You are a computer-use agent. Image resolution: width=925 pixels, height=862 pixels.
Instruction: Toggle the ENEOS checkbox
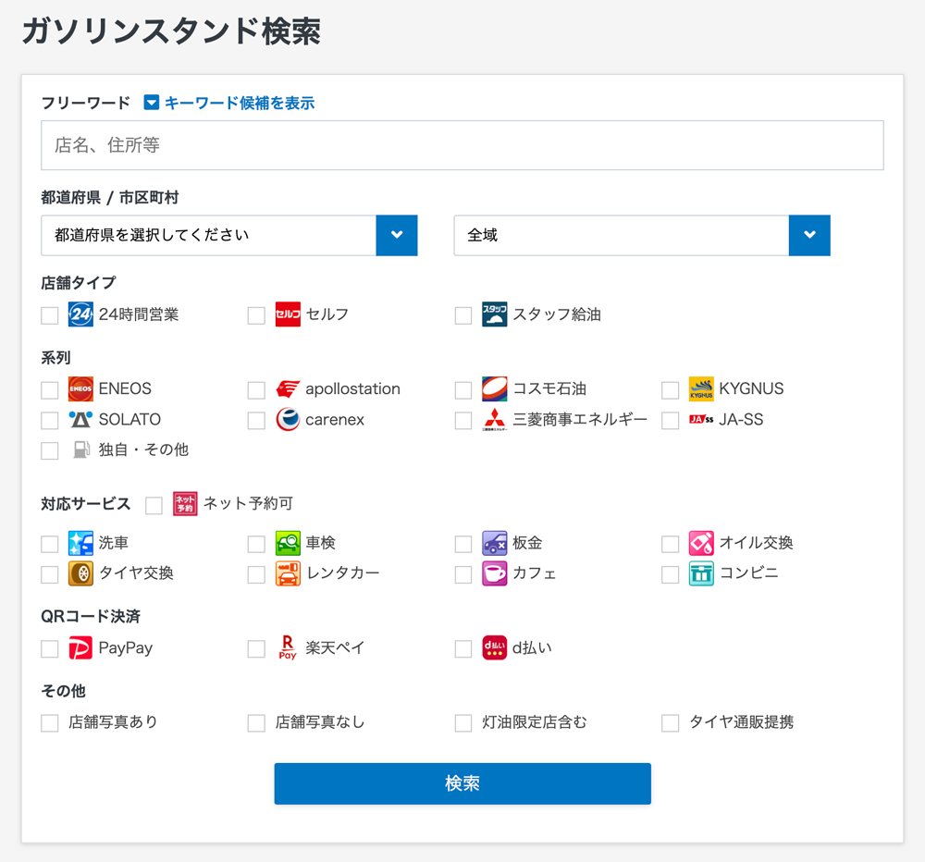[50, 390]
